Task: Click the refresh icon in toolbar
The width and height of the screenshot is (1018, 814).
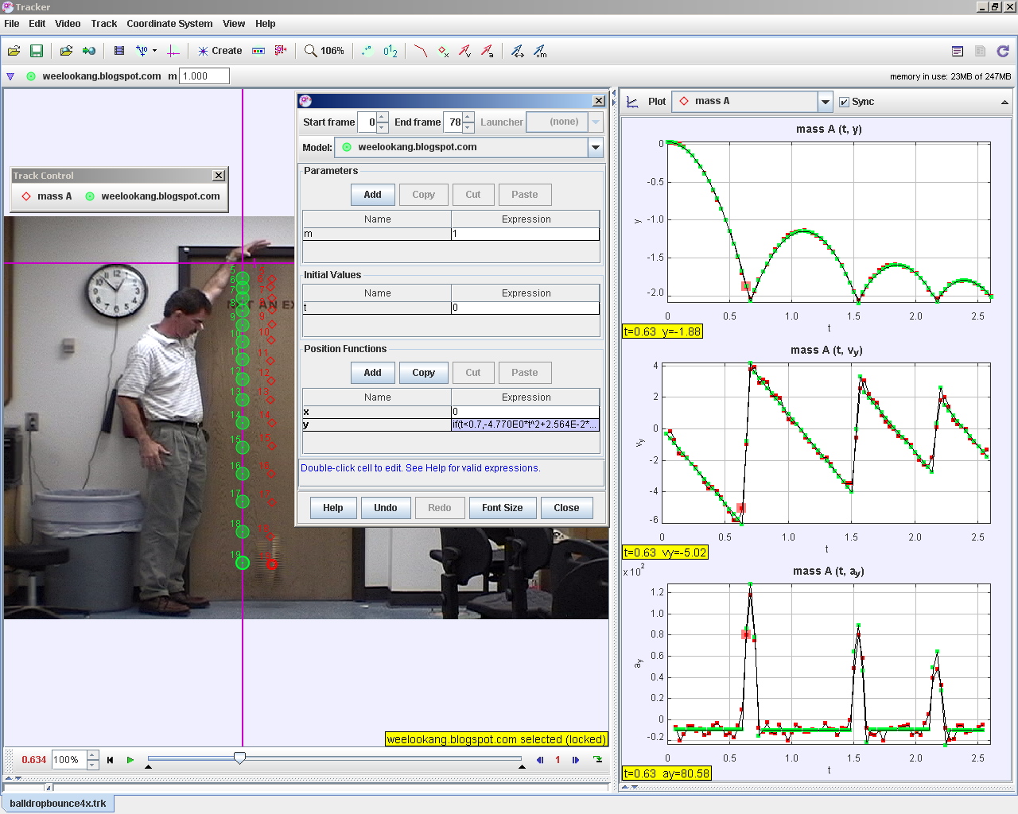Action: click(1003, 51)
